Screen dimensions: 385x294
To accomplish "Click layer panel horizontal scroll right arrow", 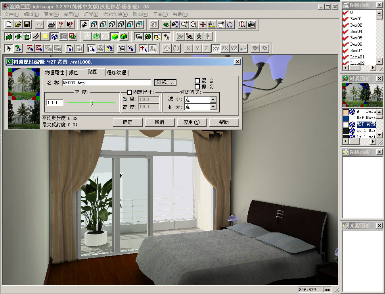I will 373,68.
